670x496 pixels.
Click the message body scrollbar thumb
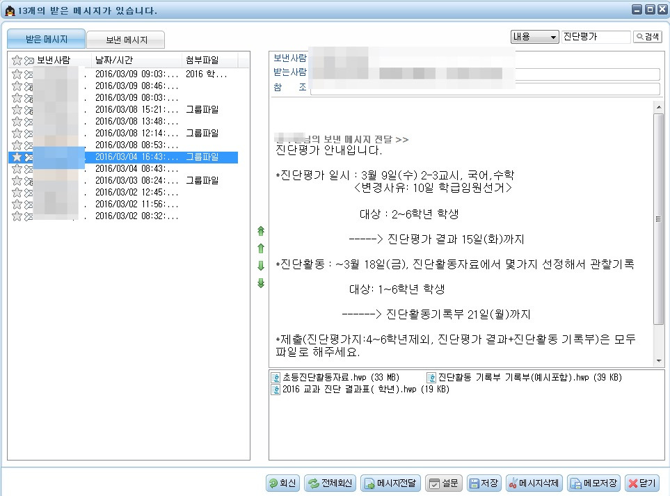pos(658,218)
